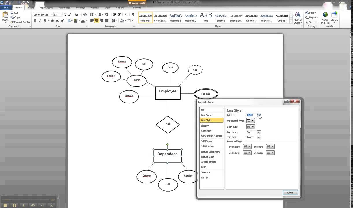Viewport: 353px width, 208px height.
Task: Switch to the Page Layout tab
Action: coord(46,8)
